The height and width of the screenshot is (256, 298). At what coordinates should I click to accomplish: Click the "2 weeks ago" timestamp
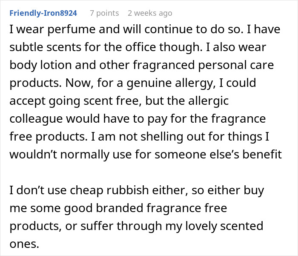pos(150,13)
